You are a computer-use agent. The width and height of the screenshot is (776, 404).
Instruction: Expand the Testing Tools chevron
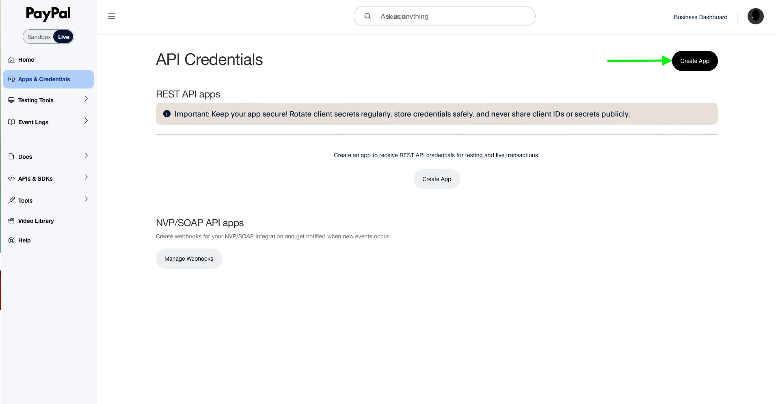coord(86,99)
